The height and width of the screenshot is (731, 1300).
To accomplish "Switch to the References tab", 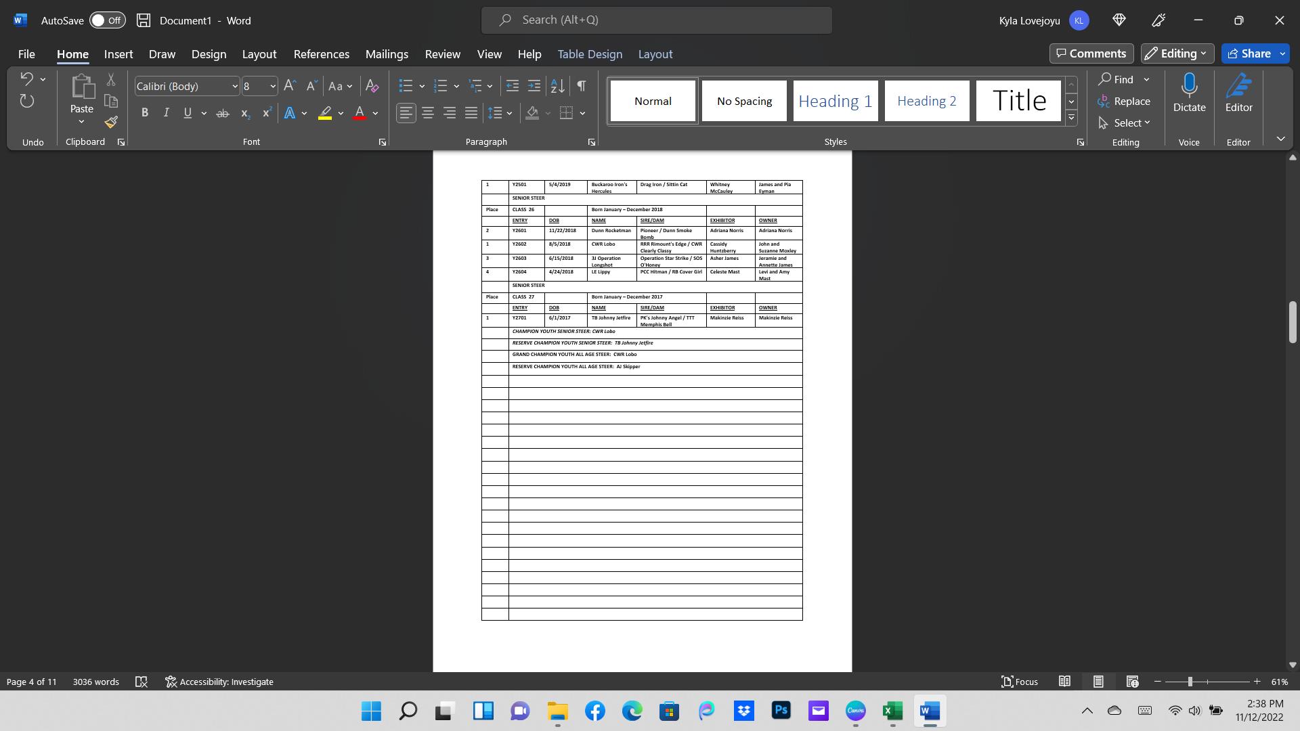I will coord(321,54).
